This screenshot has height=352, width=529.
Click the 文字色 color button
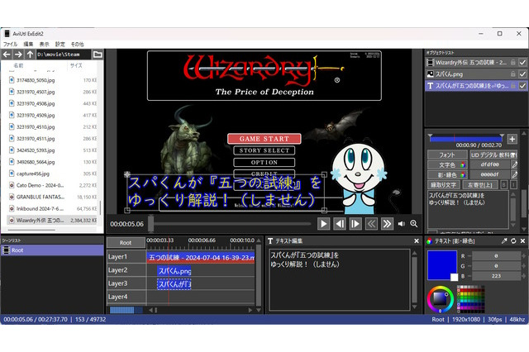(x=447, y=165)
